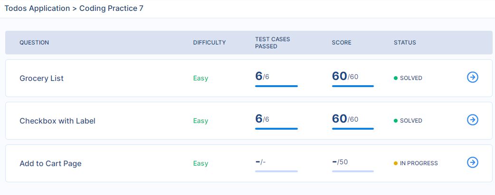495x195 pixels.
Task: Go to Todos Application breadcrumb
Action: 37,8
